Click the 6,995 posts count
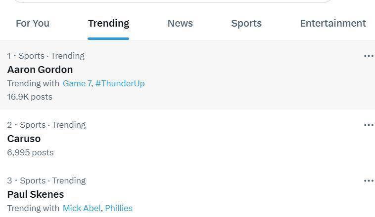Viewport: 375px width, 217px height. [x=30, y=152]
